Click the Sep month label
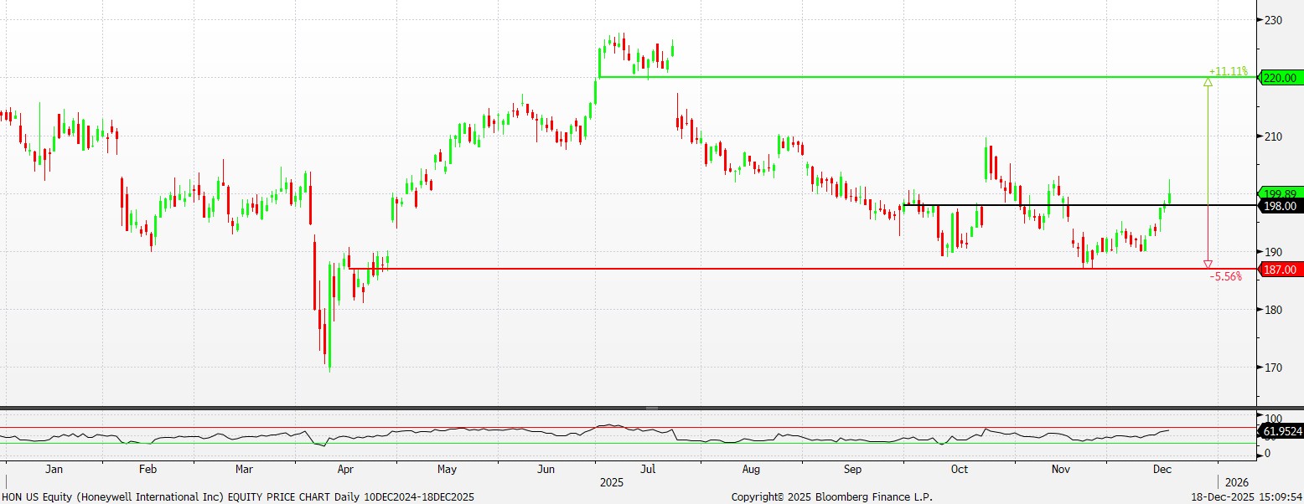The height and width of the screenshot is (504, 1304). (x=853, y=470)
